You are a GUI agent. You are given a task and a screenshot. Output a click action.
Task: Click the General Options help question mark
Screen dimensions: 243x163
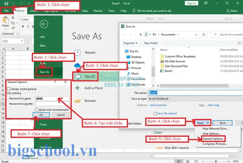point(55,82)
